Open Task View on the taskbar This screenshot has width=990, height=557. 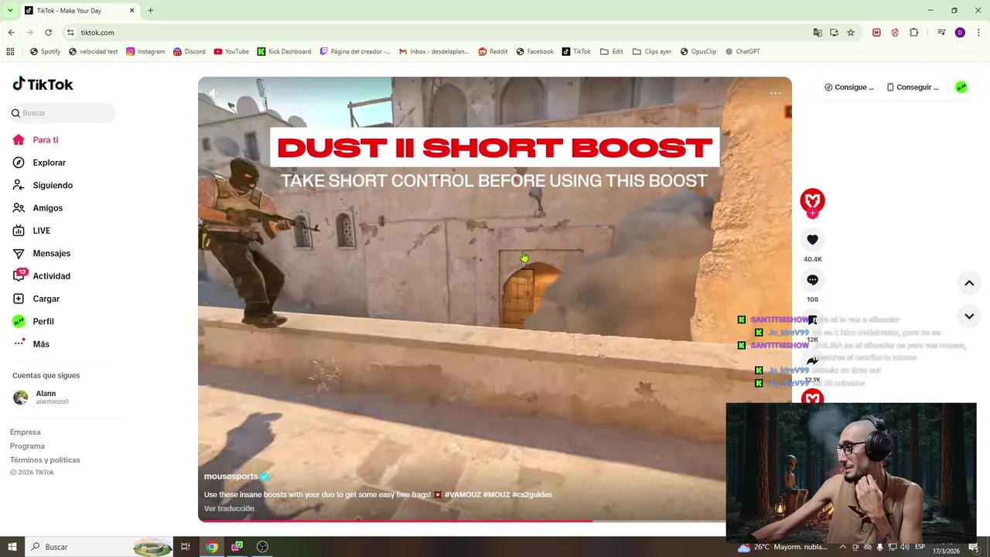coord(186,547)
